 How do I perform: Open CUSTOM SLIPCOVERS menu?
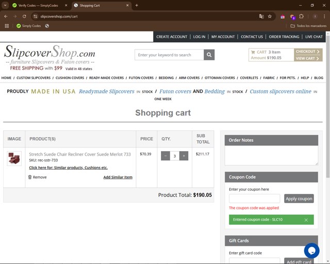[x=34, y=78]
